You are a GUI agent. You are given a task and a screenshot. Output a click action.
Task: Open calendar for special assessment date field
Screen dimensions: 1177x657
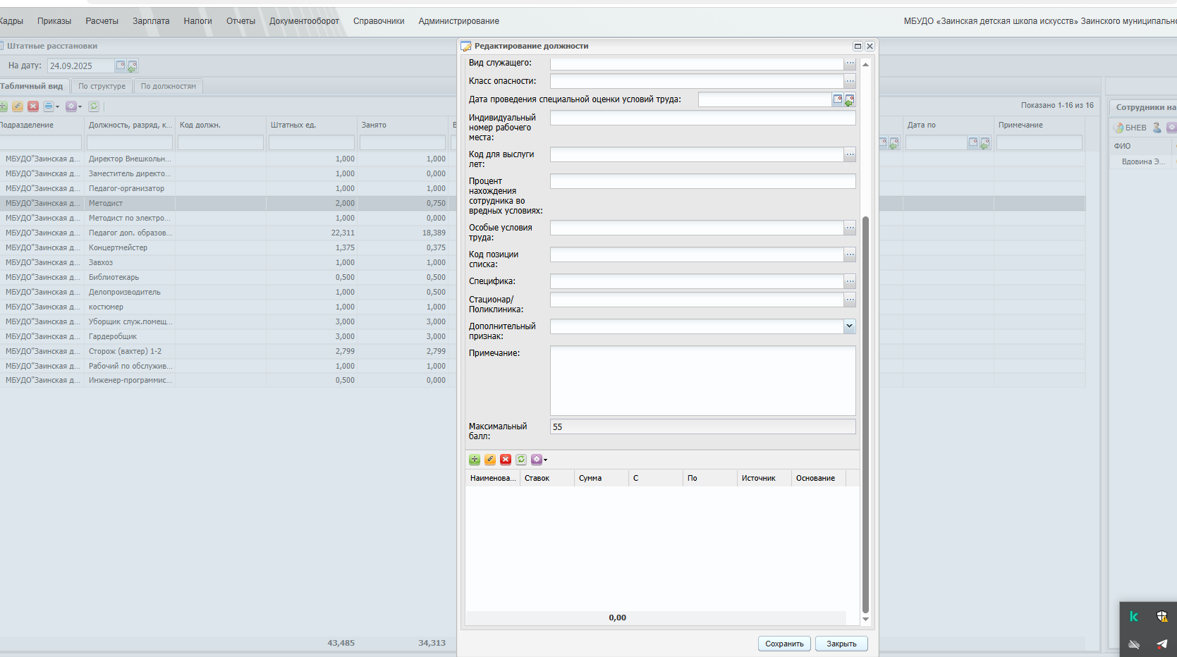pyautogui.click(x=838, y=99)
